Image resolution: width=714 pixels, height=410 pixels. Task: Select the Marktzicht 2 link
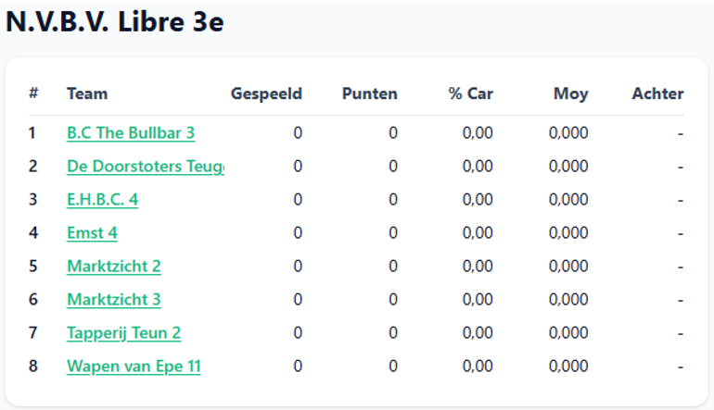[x=114, y=267]
